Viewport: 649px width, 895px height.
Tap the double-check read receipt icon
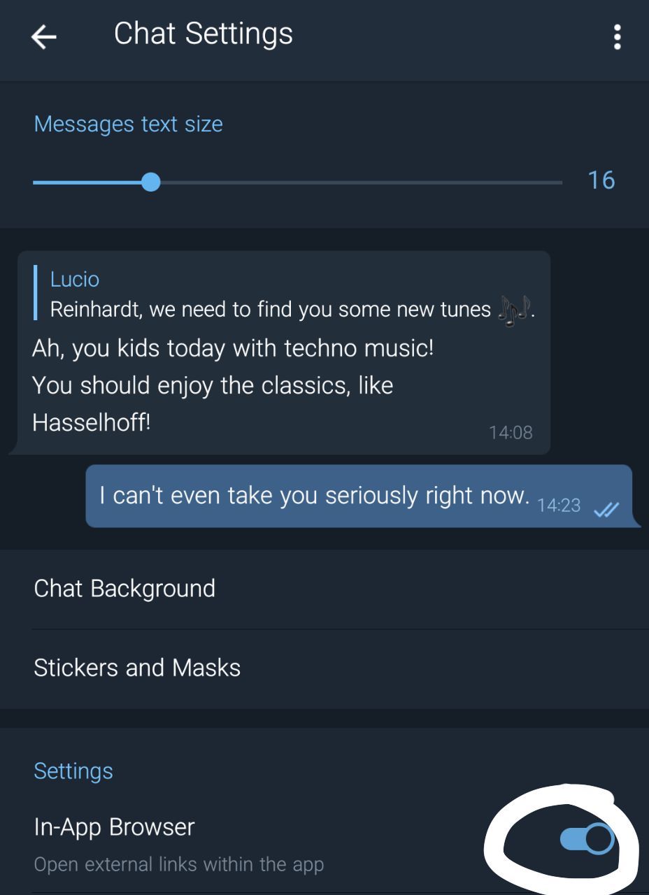(606, 510)
